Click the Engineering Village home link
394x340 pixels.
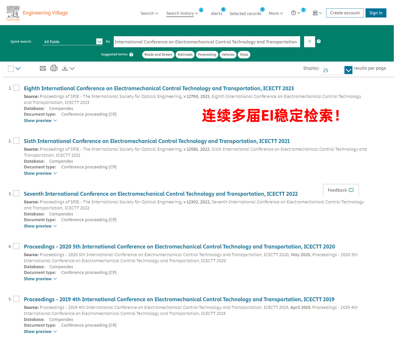[x=45, y=13]
